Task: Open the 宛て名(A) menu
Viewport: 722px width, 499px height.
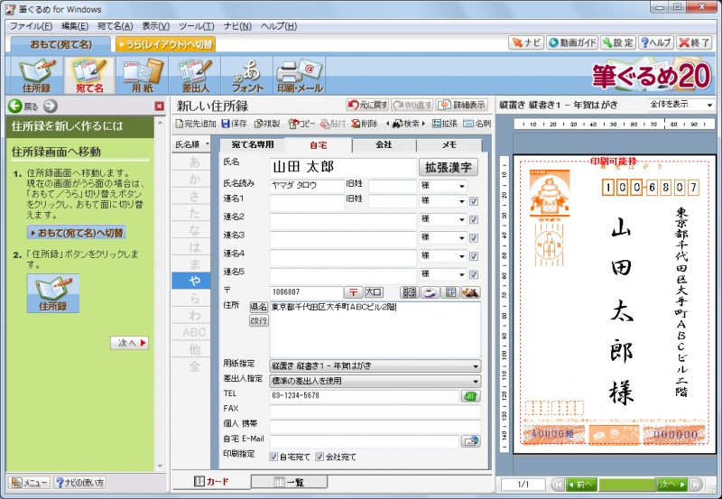Action: [x=116, y=26]
